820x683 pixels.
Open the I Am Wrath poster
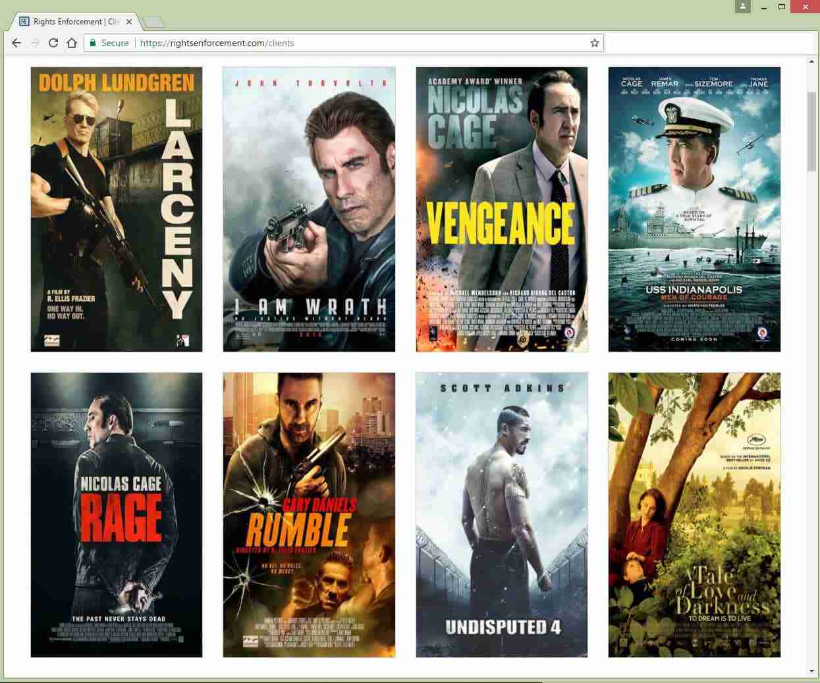[309, 209]
